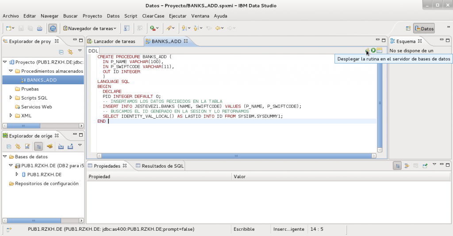The height and width of the screenshot is (236, 453).
Task: Open the Ayuda menu
Action: tap(220, 16)
